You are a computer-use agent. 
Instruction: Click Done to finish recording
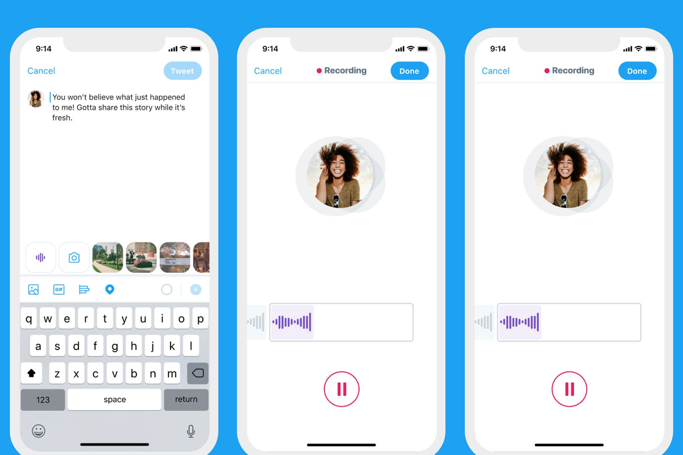pos(410,71)
